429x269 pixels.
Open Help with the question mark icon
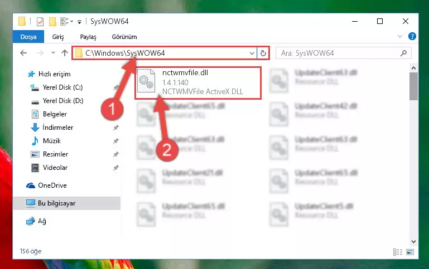pyautogui.click(x=412, y=36)
